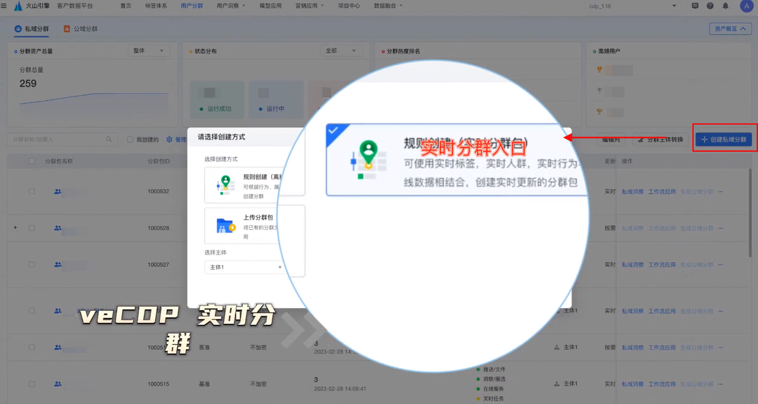Screen dimensions: 758x404
Task: Click 工作流应用 link in row 1000527
Action: (x=661, y=265)
